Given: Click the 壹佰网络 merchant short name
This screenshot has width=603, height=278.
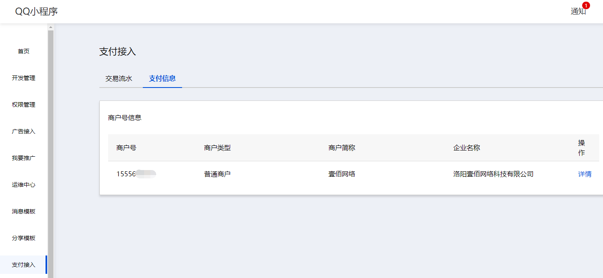Looking at the screenshot, I should point(342,174).
